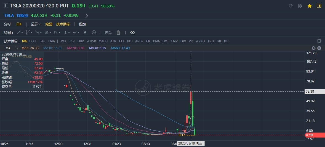The height and width of the screenshot is (147, 325).
Task: Expand the line tool dropdown arrow
Action: [22, 32]
